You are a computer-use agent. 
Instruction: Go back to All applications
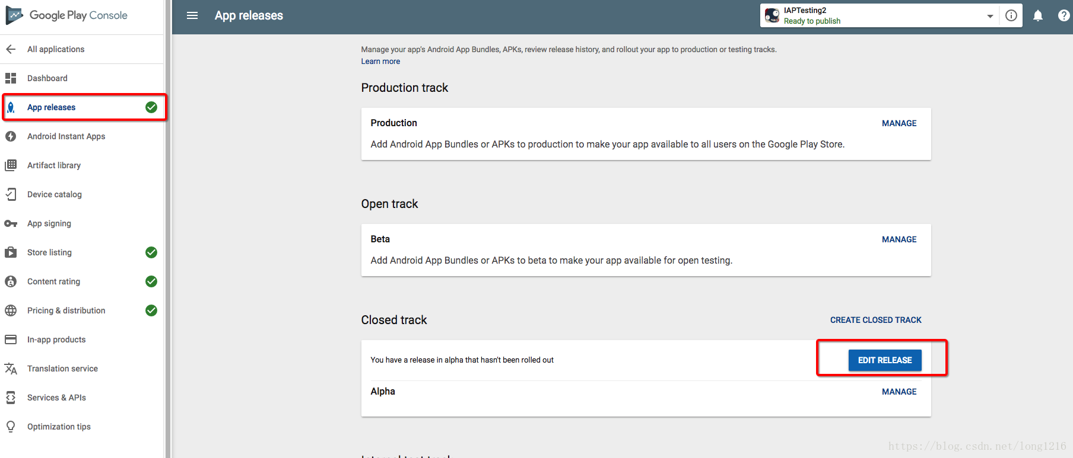click(56, 49)
